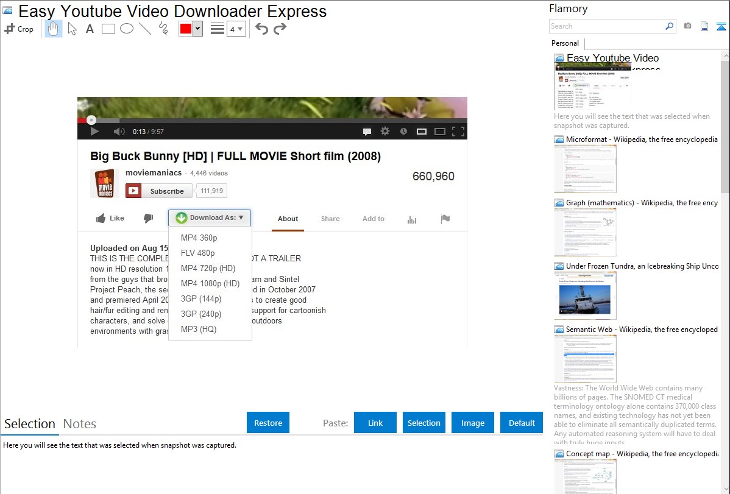Choose the arrow pointer tool
This screenshot has height=494, width=730.
(x=72, y=29)
